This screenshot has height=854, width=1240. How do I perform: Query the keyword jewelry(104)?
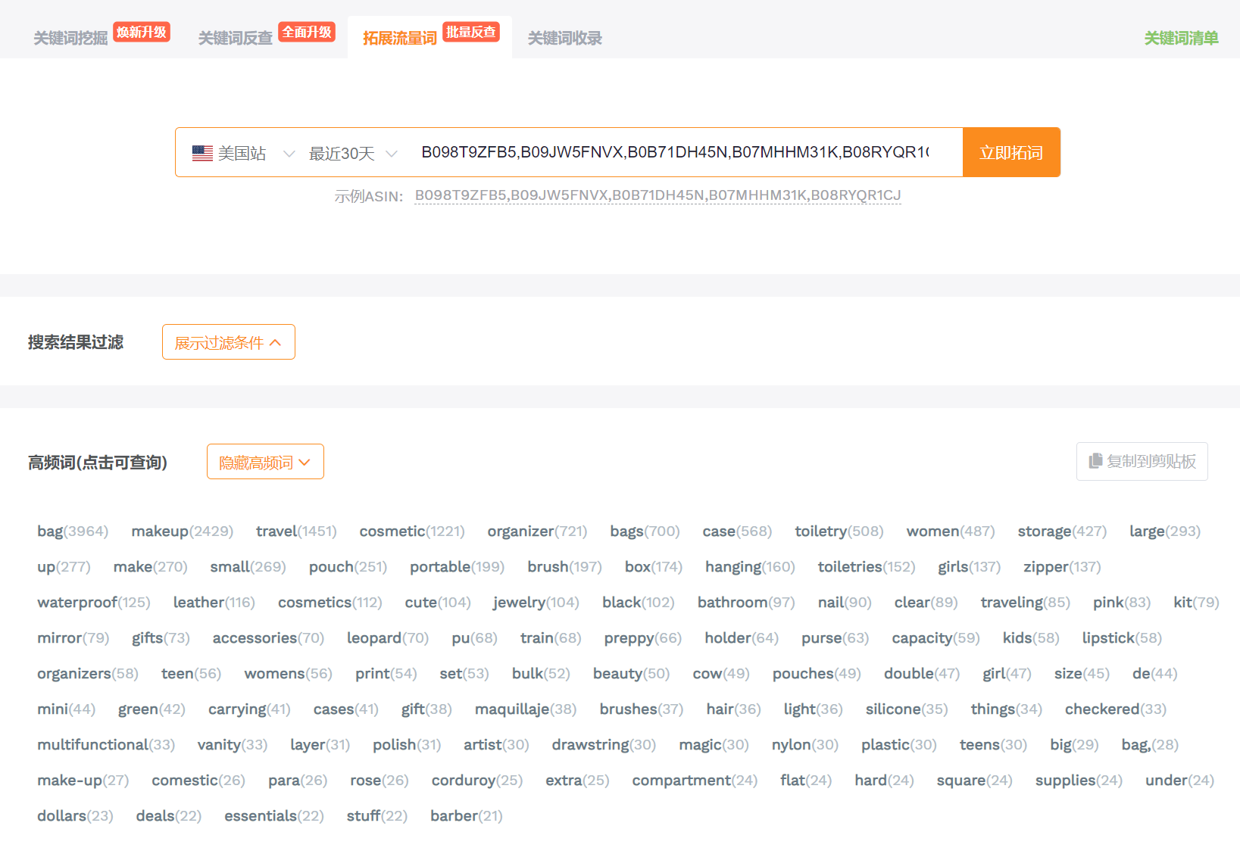(536, 603)
